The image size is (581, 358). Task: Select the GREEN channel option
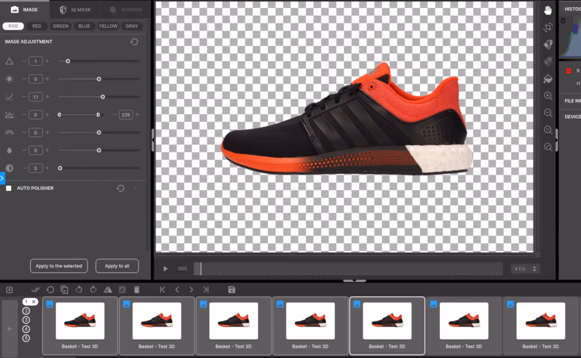tap(60, 26)
